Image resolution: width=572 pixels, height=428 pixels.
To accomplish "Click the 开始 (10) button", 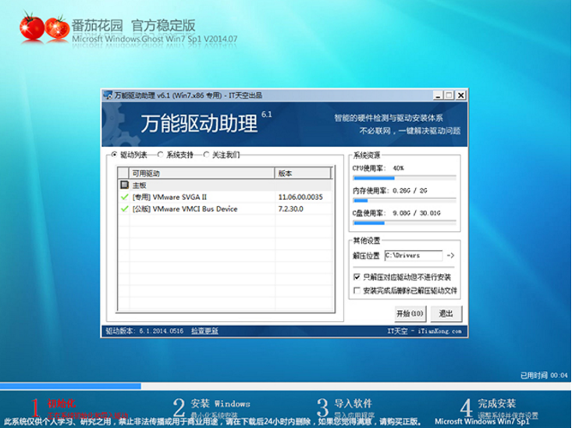I will coord(410,313).
